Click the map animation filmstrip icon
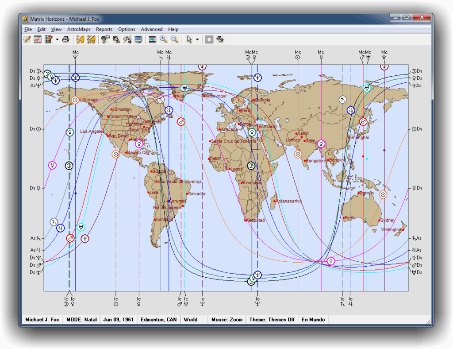This screenshot has height=349, width=453. click(151, 39)
